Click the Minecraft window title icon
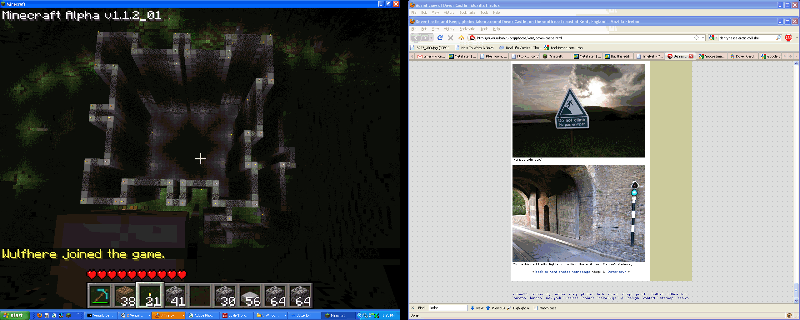 click(x=3, y=4)
